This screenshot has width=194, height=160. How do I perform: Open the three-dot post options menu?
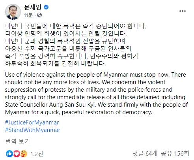click(183, 11)
